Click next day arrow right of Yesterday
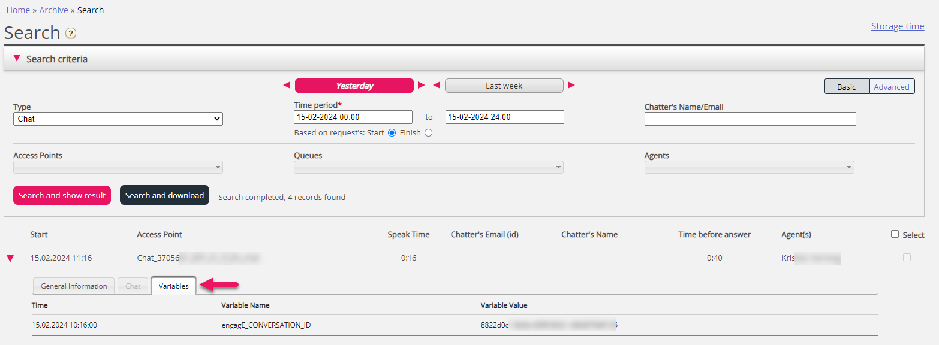Viewport: 939px width, 345px height. click(422, 86)
